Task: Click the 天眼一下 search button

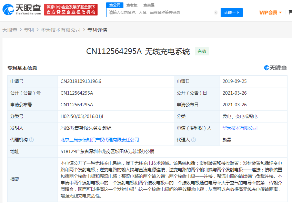Action: click(231, 13)
